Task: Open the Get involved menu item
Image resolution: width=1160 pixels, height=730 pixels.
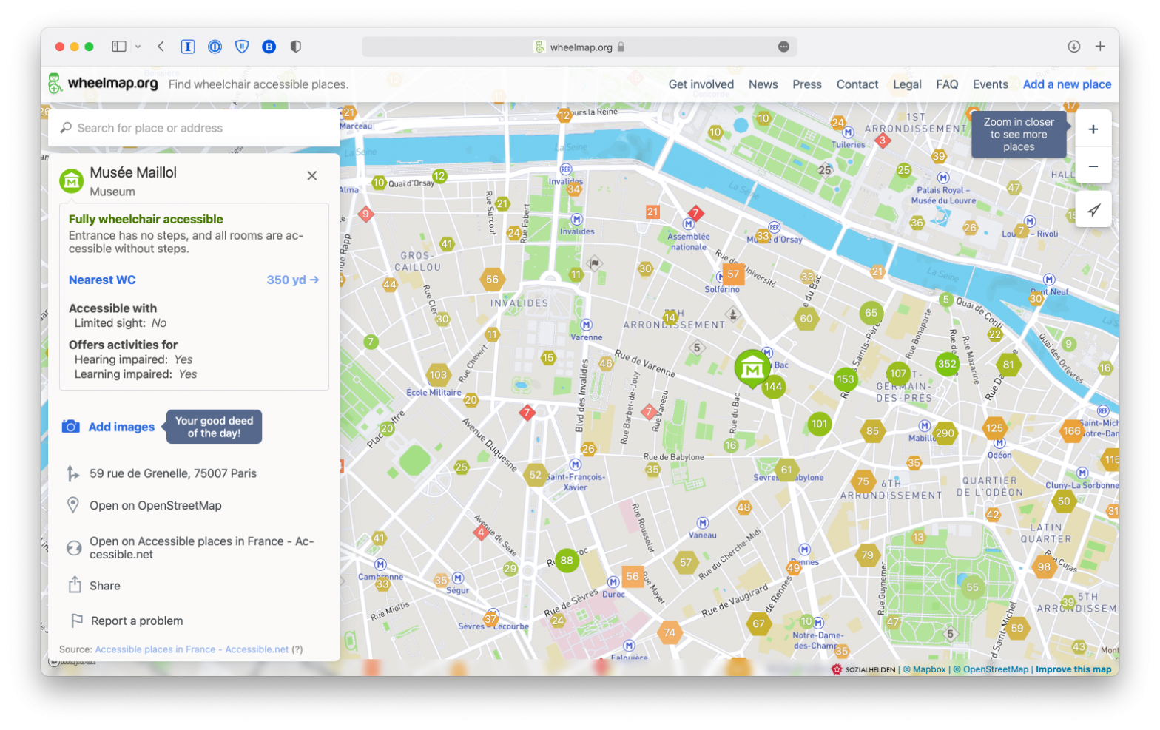Action: [x=701, y=84]
